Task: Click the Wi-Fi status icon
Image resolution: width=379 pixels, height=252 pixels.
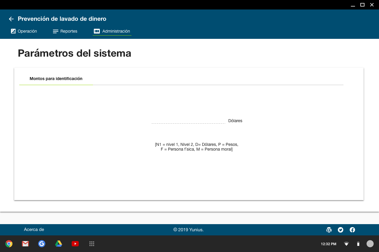Action: pyautogui.click(x=346, y=244)
